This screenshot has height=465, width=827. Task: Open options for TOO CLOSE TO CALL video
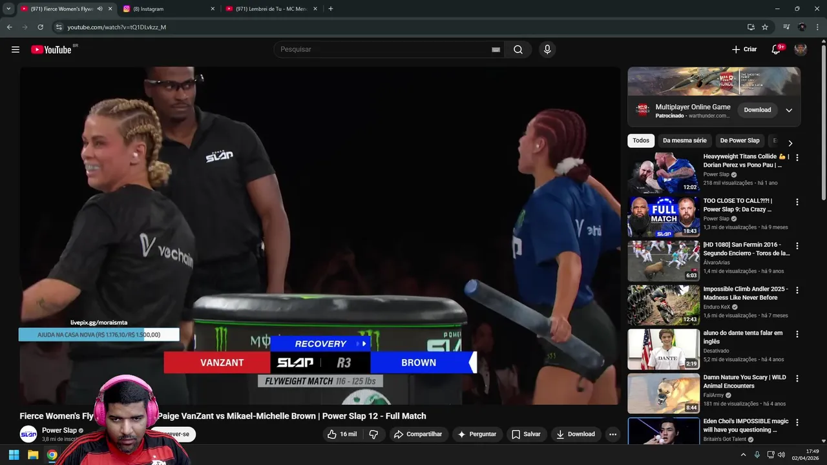coord(797,202)
